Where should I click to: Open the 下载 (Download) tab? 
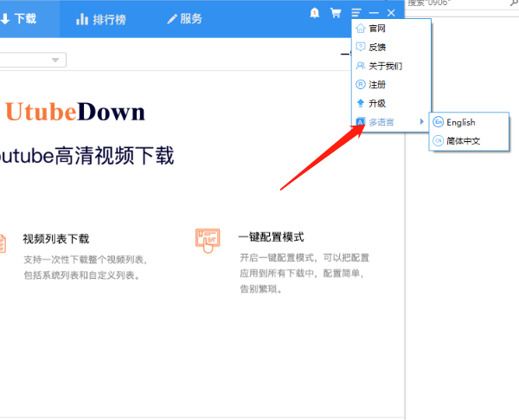click(x=18, y=19)
